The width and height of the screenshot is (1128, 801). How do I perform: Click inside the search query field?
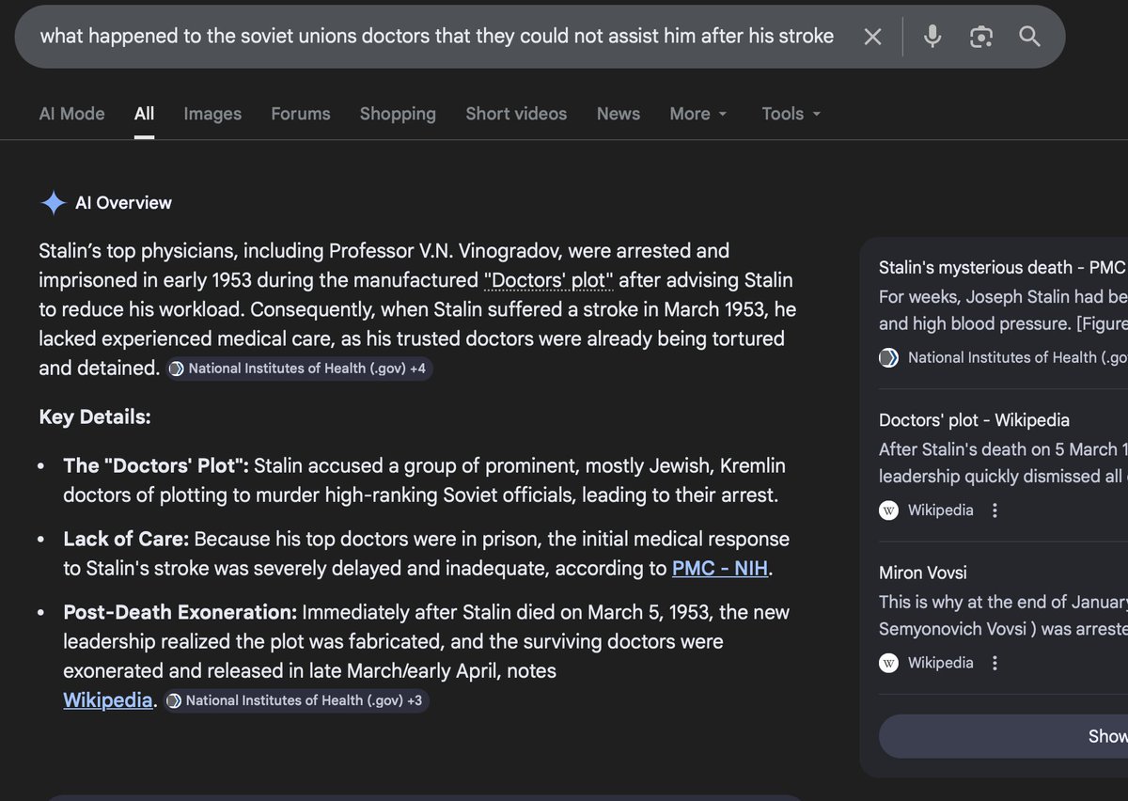pos(437,37)
